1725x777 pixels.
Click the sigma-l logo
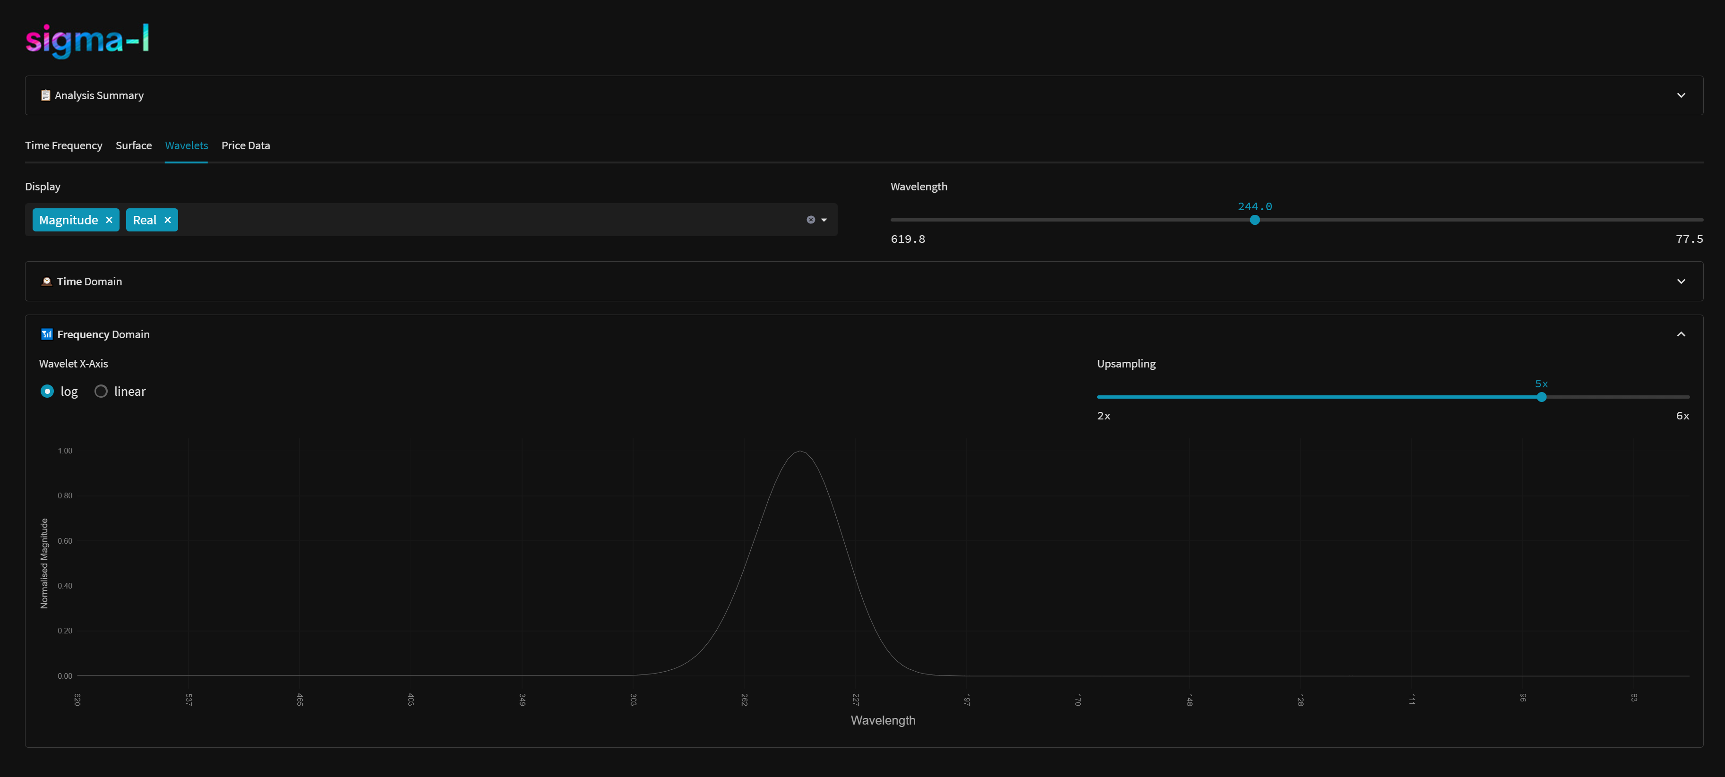pos(87,40)
